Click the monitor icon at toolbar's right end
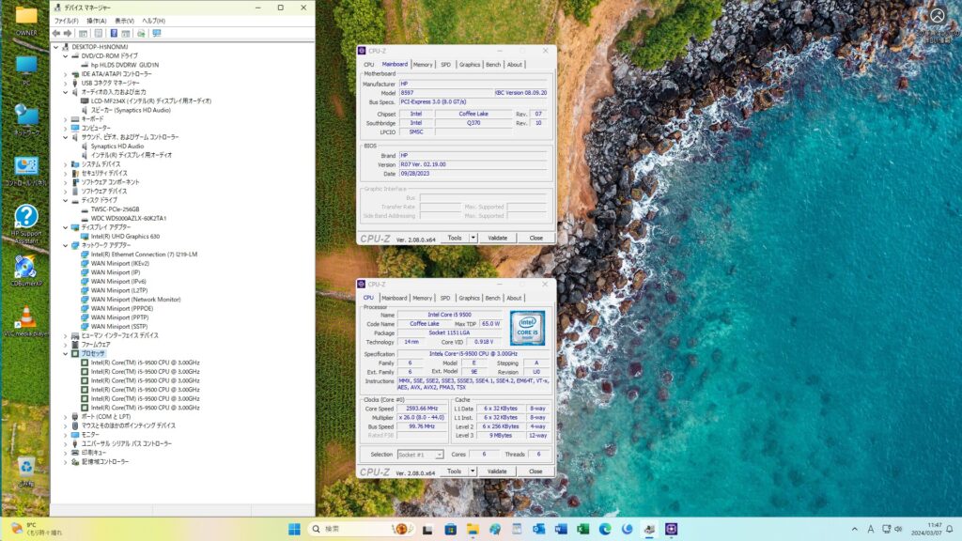The width and height of the screenshot is (962, 541). pos(156,33)
